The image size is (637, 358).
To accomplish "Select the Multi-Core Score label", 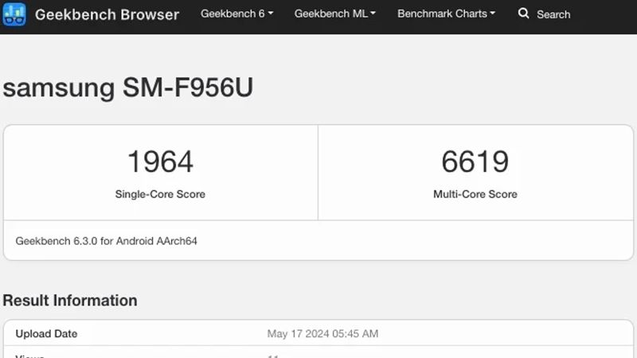I will 475,194.
